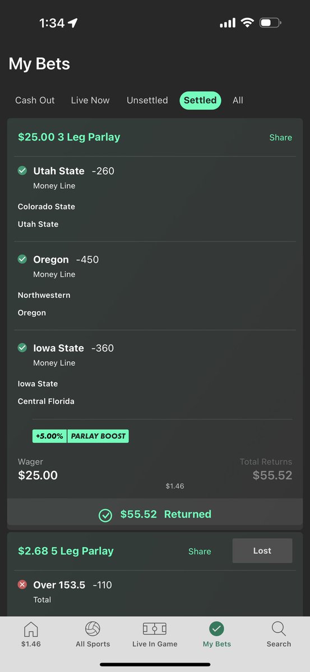Open All Sports via the volleyball icon
The width and height of the screenshot is (310, 672).
coord(93,629)
